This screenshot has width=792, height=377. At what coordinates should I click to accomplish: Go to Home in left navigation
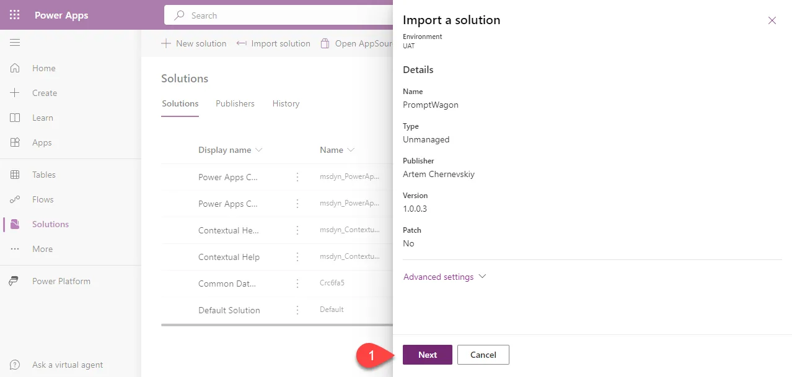[44, 68]
